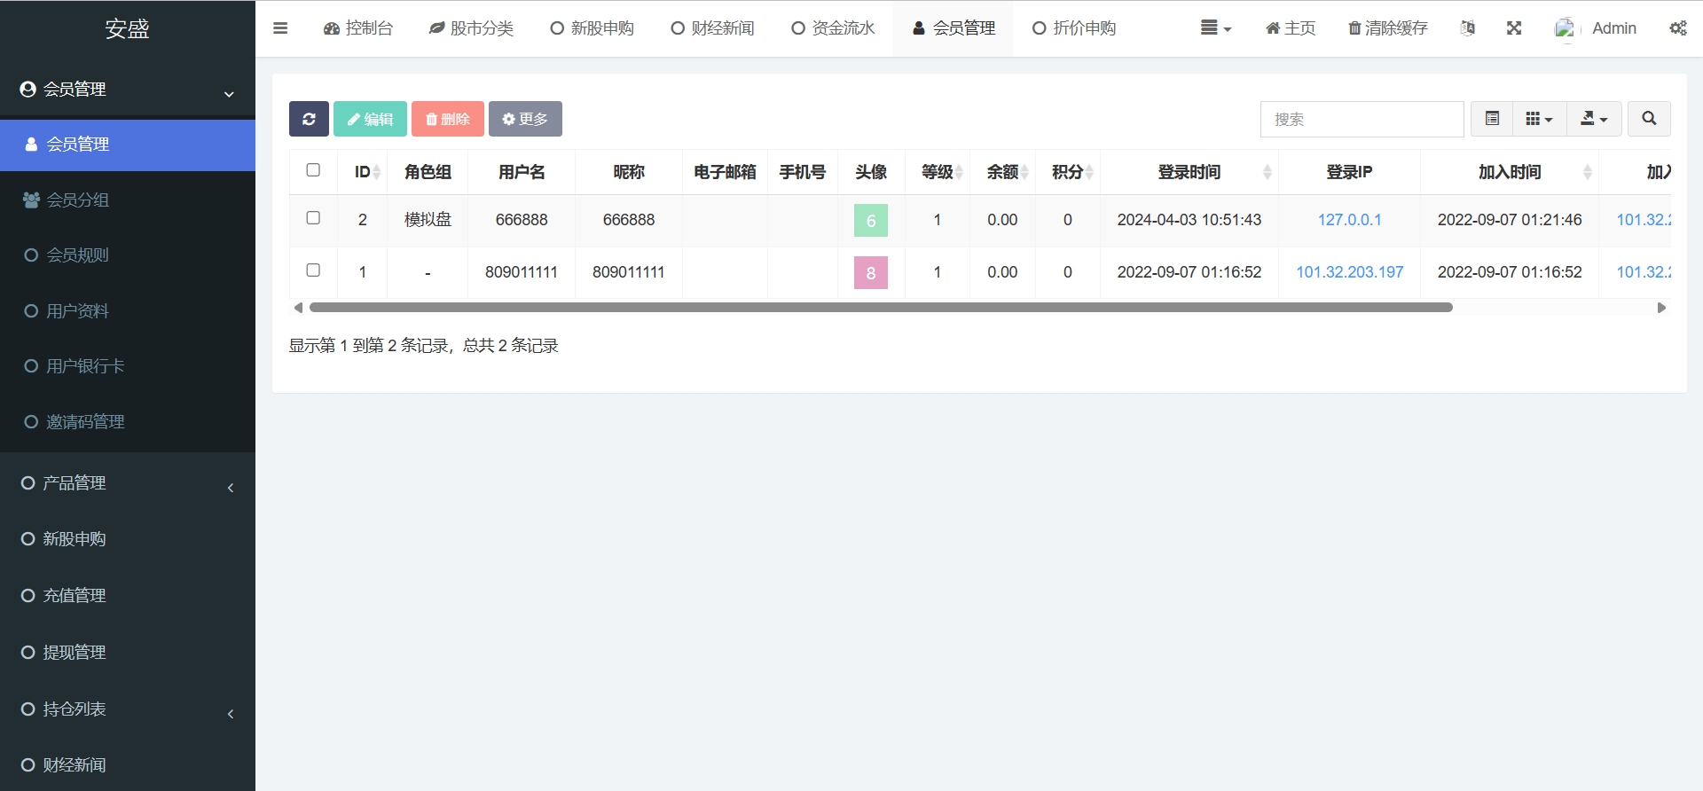Toggle the sidebar hamburger menu icon
Viewport: 1703px width, 791px height.
click(280, 28)
